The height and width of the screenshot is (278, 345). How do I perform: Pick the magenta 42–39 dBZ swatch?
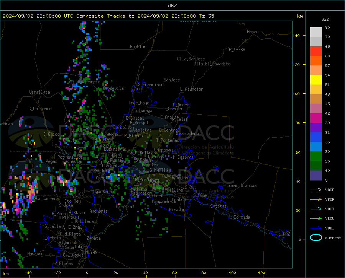point(316,118)
